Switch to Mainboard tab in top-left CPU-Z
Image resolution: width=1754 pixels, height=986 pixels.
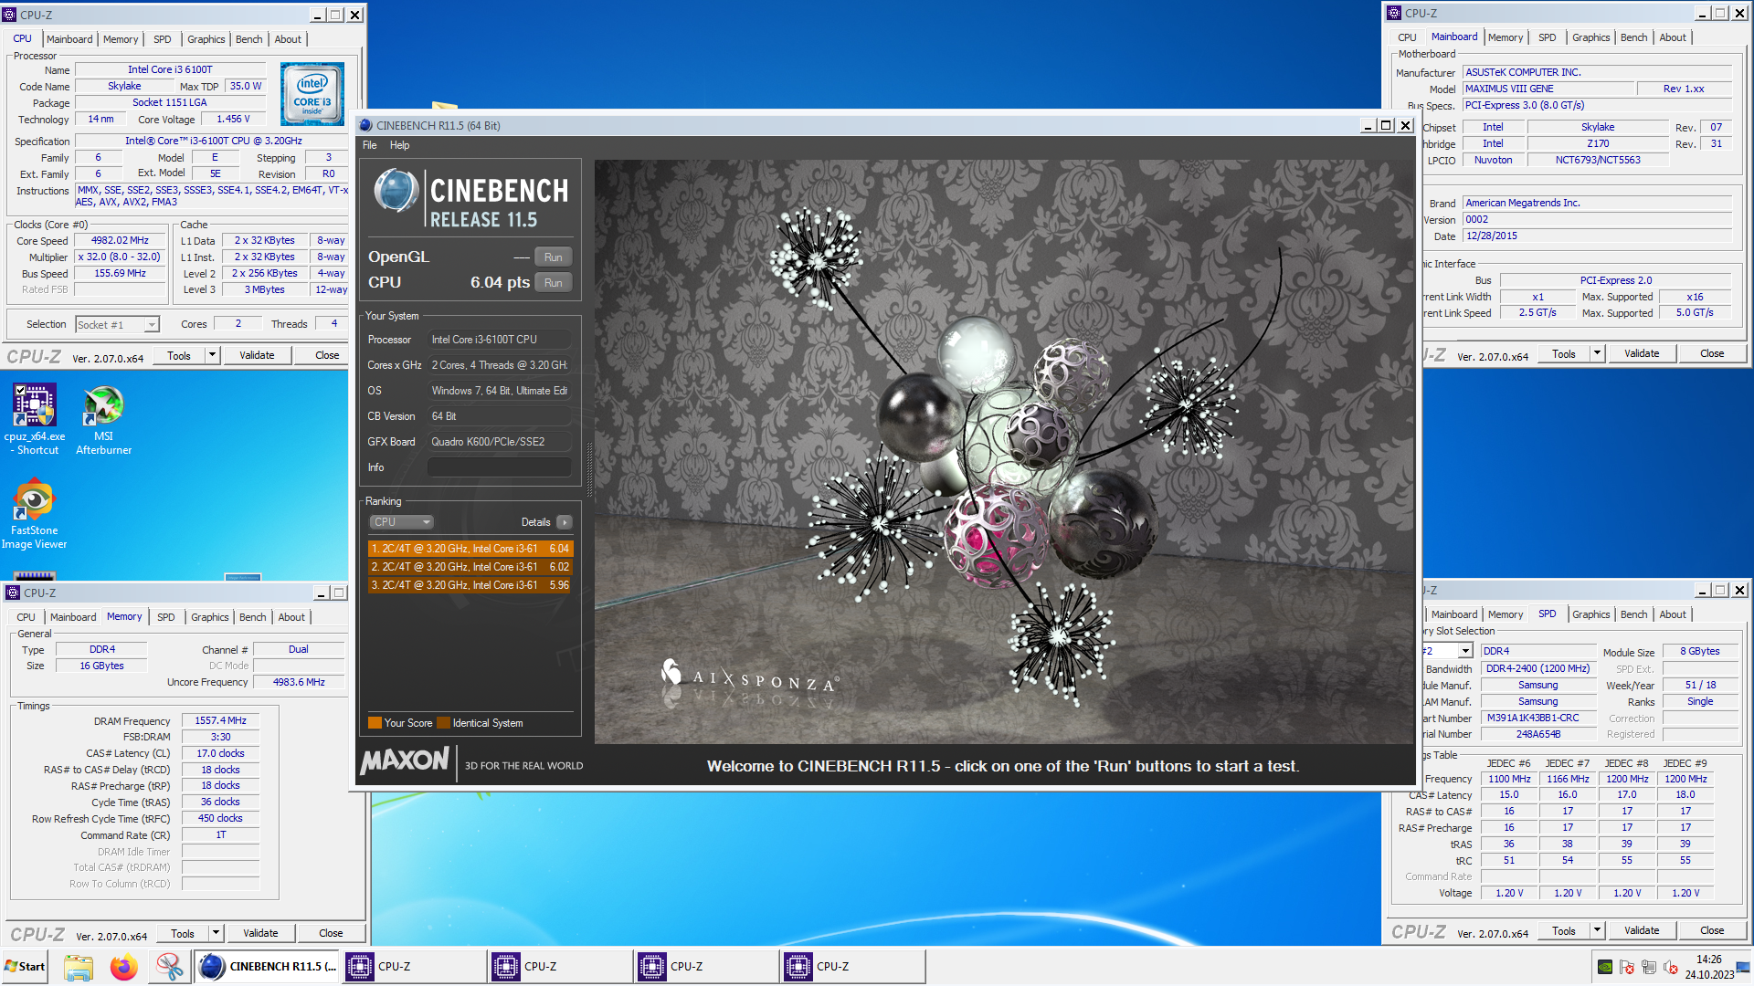pos(69,39)
